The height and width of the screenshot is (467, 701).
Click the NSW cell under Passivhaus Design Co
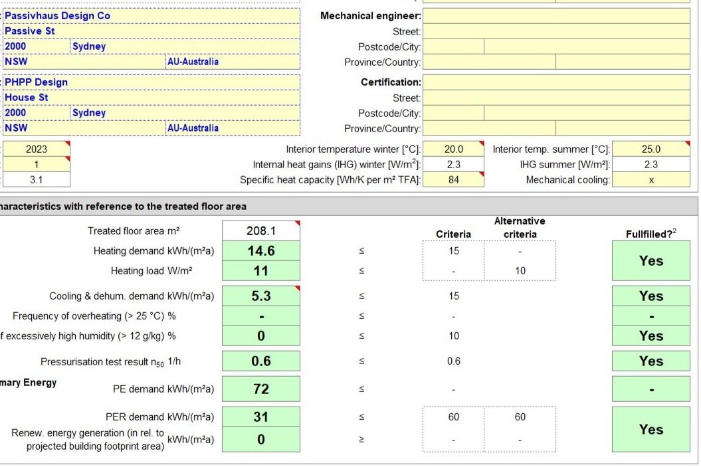click(x=84, y=62)
